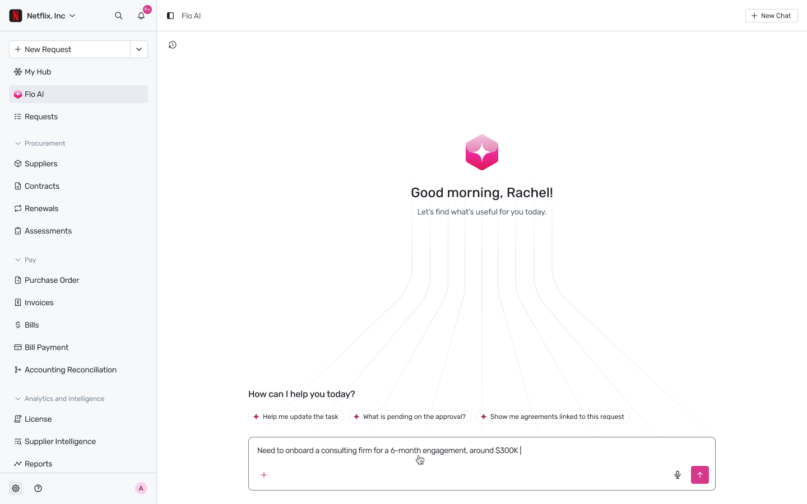Click the user avatar A
Screen dimensions: 807x504
coord(141,488)
